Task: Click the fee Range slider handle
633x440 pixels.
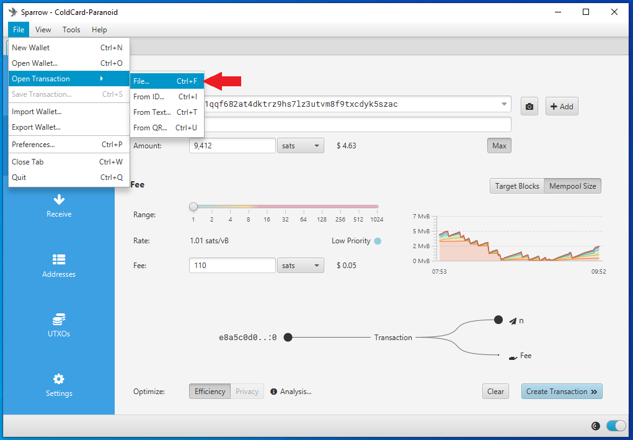Action: 193,207
